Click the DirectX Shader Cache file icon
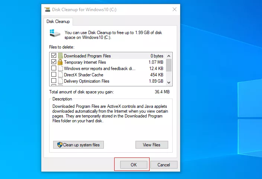Screen dimensions: 262x179 [60, 75]
